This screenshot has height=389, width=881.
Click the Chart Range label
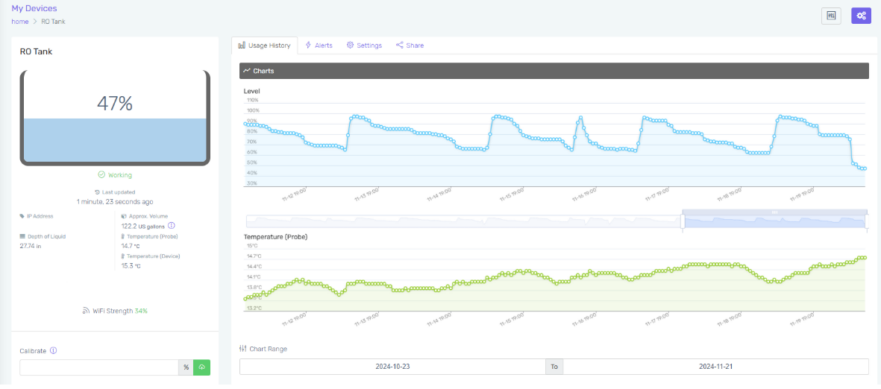pos(268,349)
